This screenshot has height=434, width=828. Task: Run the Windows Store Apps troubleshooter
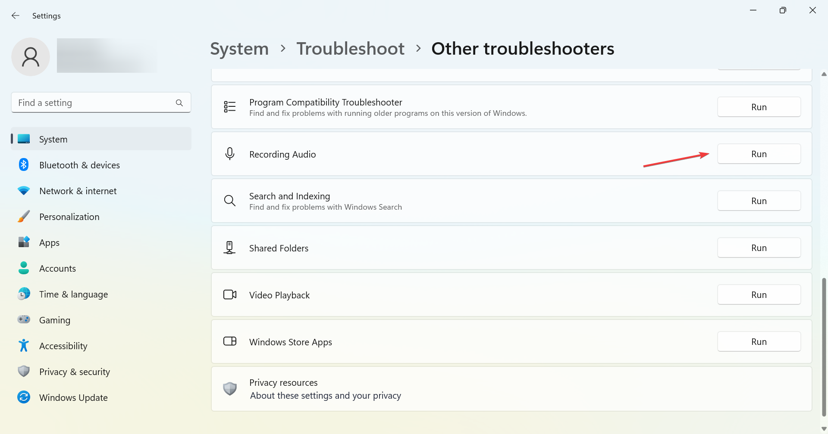click(x=759, y=342)
